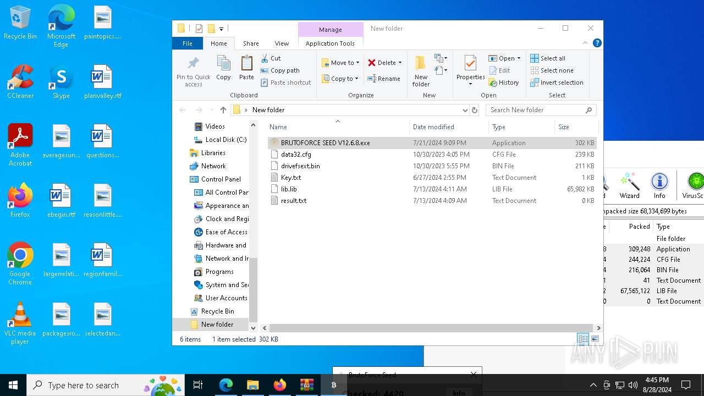Click the horizontal scrollbar in file list
Viewport: 704px width, 396px height.
(x=430, y=328)
